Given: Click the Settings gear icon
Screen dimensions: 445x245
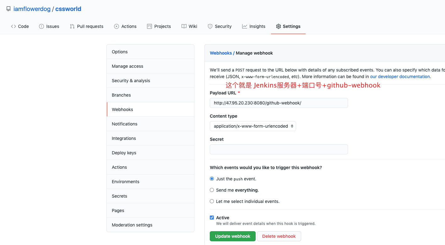Looking at the screenshot, I should [279, 26].
